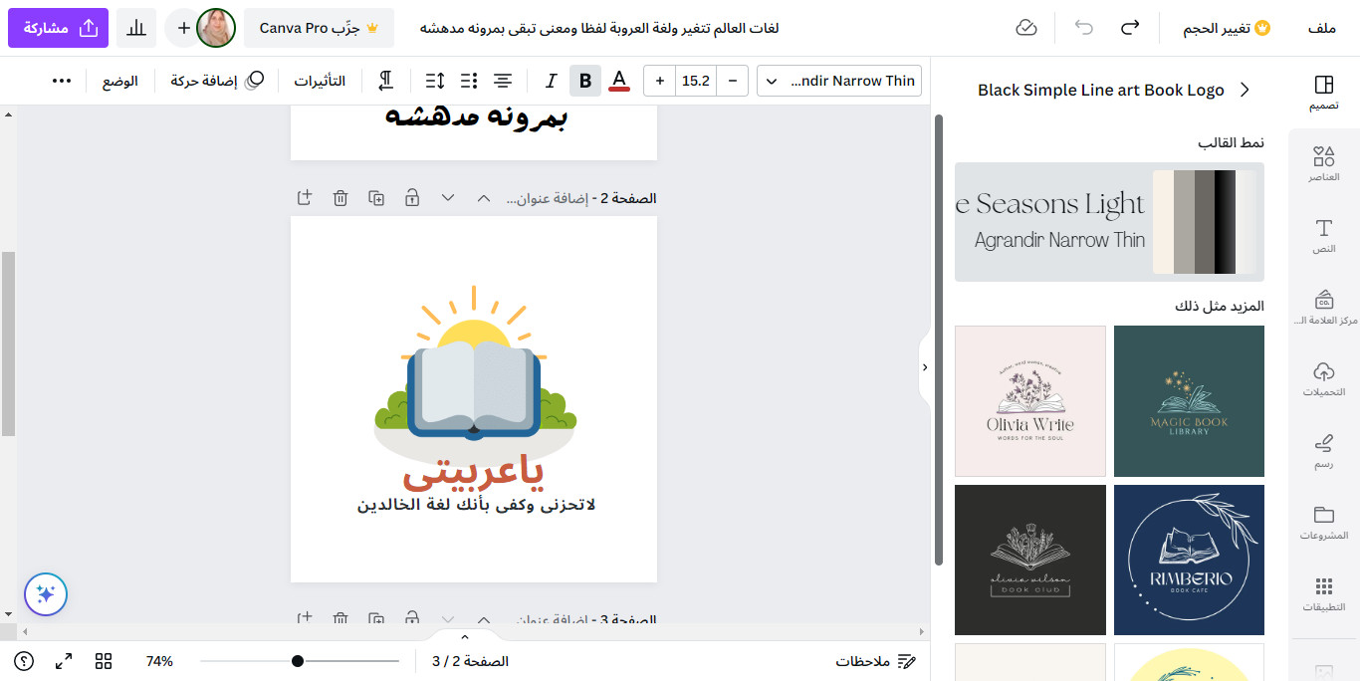The image size is (1360, 681).
Task: Toggle bulleted list formatting
Action: point(470,81)
